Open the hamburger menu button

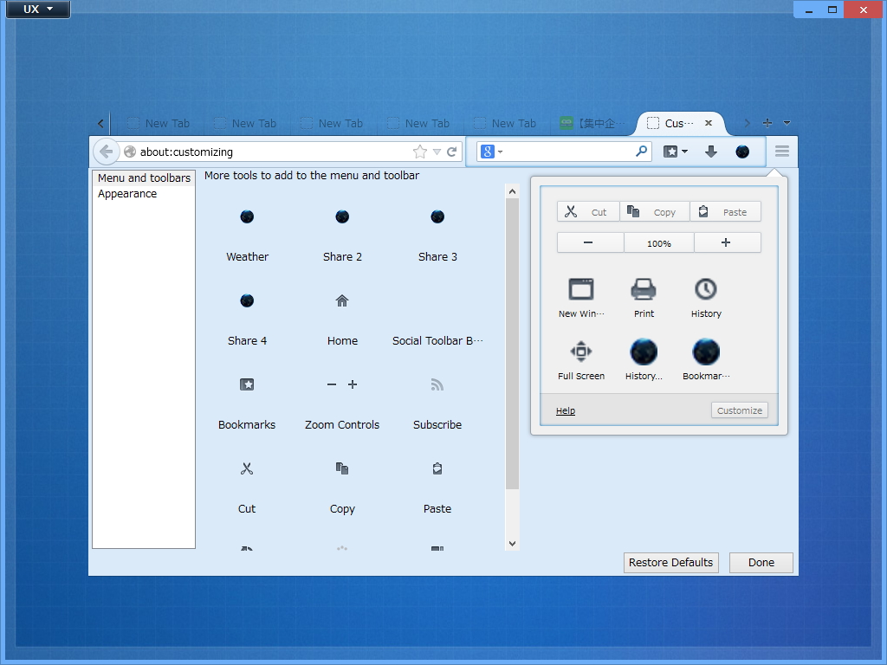click(x=782, y=151)
